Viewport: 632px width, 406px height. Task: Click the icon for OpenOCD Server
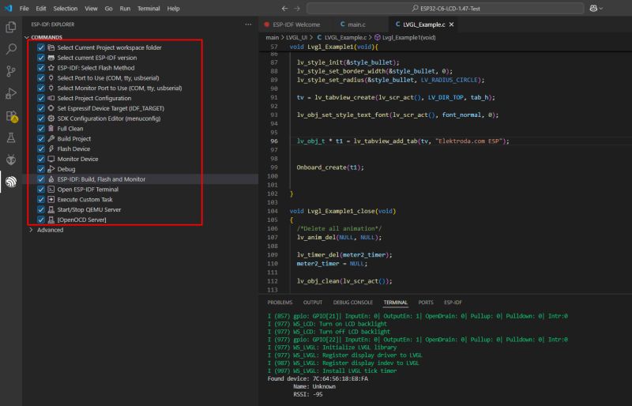pyautogui.click(x=51, y=220)
